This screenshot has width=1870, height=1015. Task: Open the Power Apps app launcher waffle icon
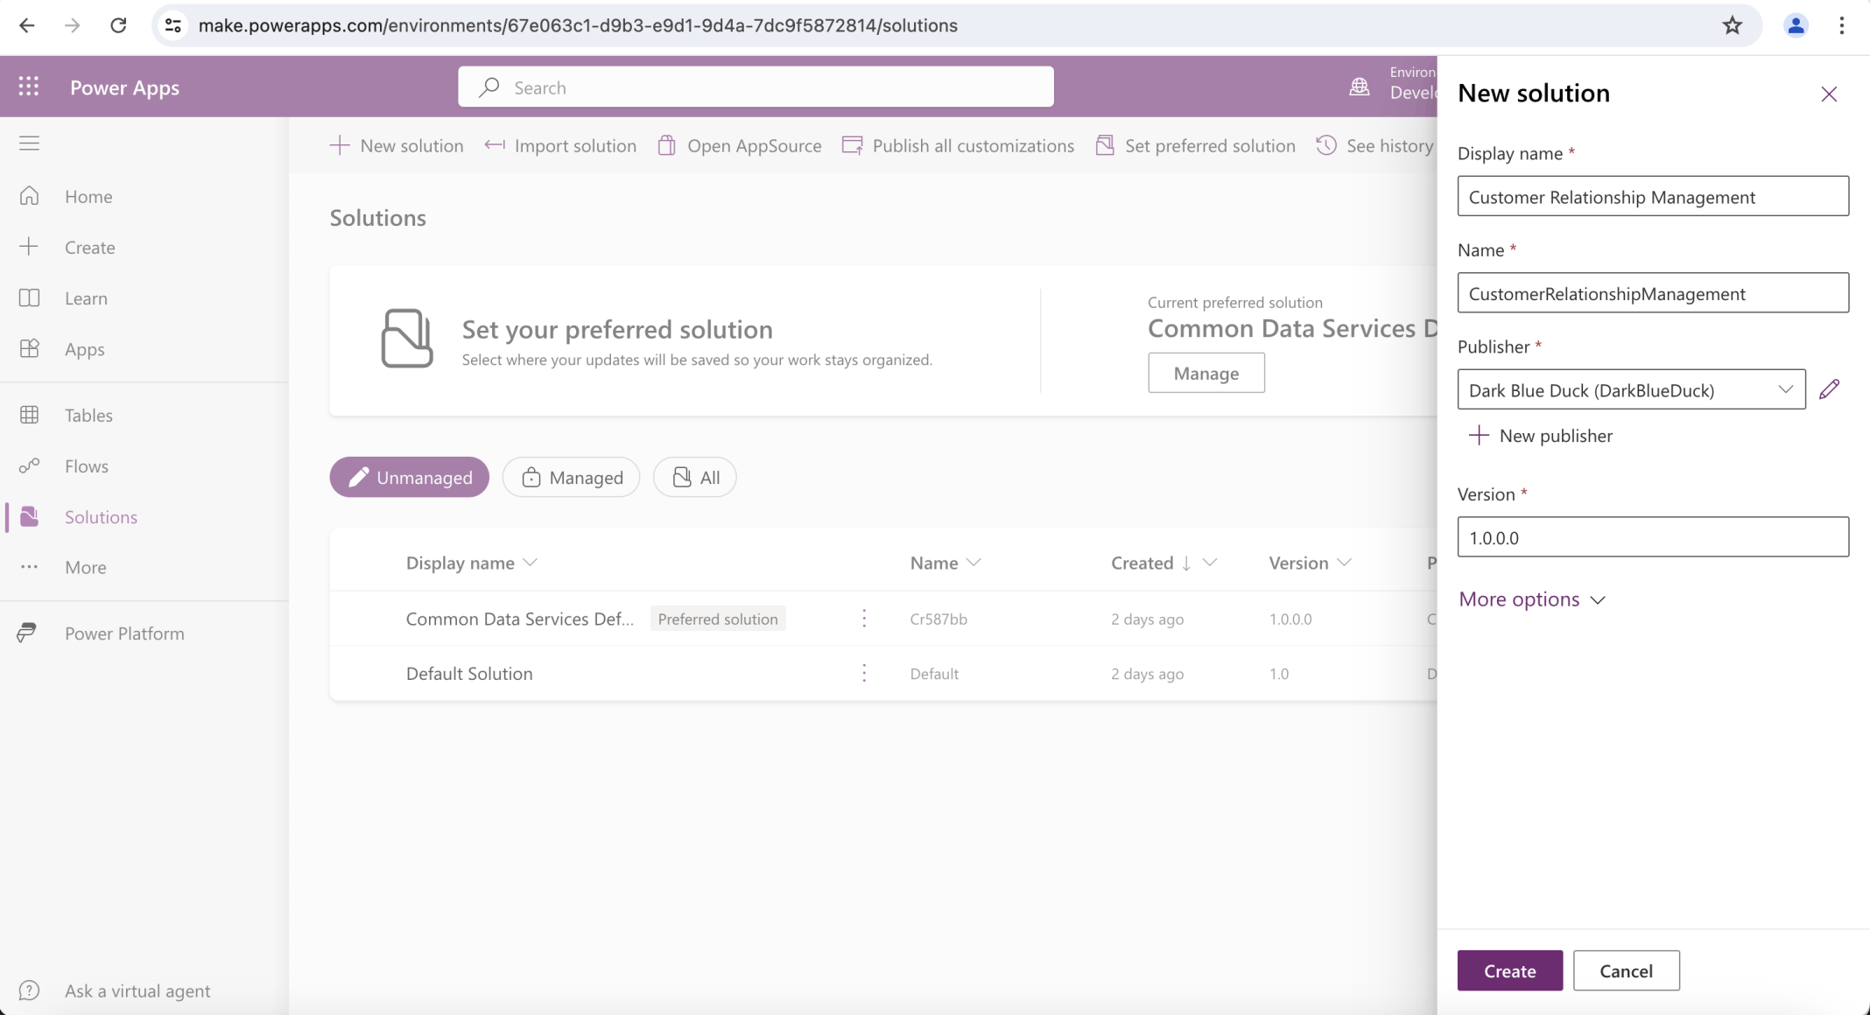[x=29, y=86]
